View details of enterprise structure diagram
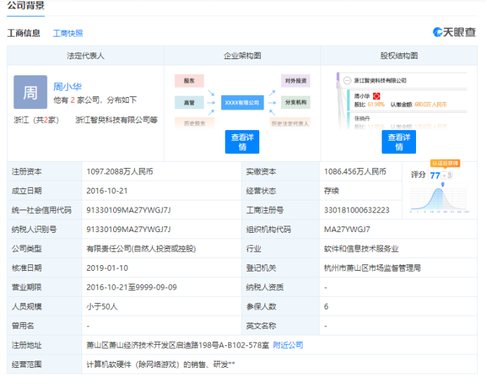487x384 pixels. [x=242, y=141]
